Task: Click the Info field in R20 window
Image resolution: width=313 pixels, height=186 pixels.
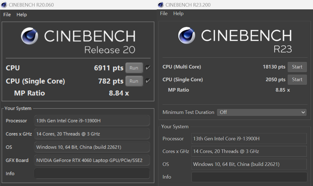Action: coord(92,174)
